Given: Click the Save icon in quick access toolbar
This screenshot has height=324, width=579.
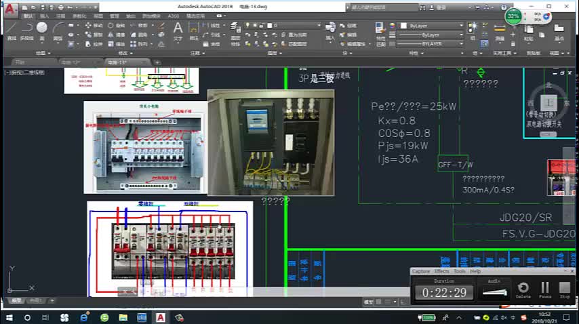Looking at the screenshot, I should 43,7.
